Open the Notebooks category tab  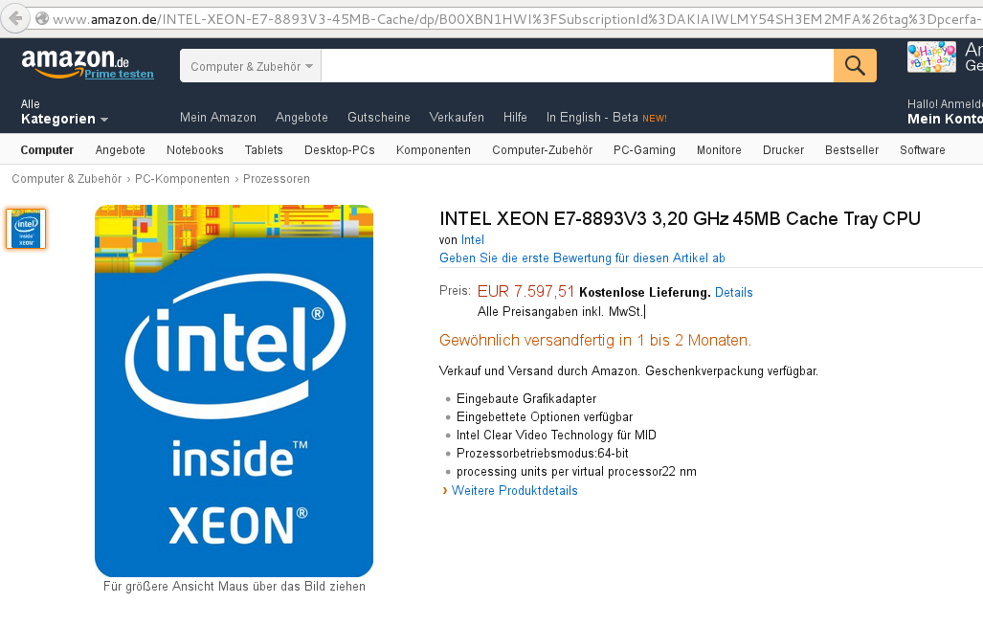coord(194,150)
